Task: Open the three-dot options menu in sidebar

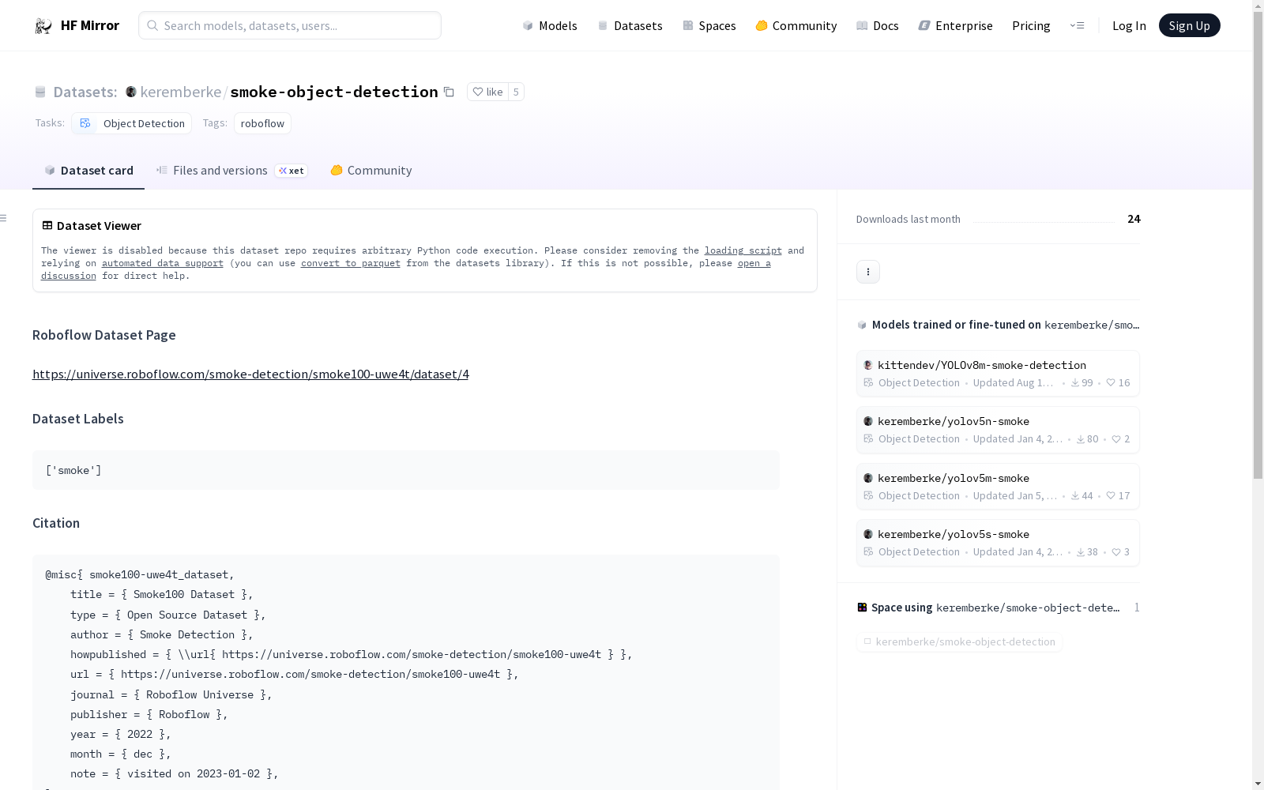Action: click(x=868, y=272)
